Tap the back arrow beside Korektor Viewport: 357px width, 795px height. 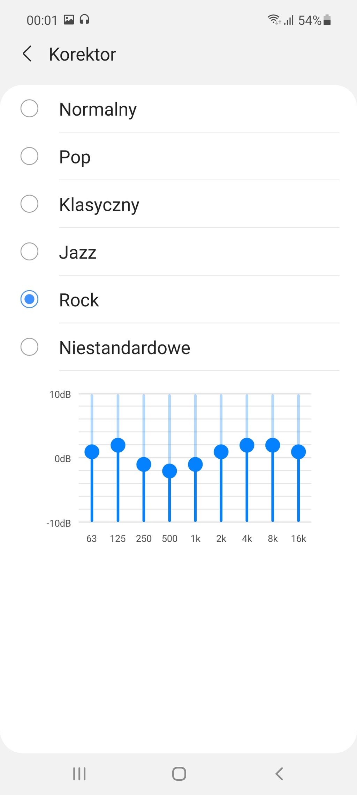(27, 54)
